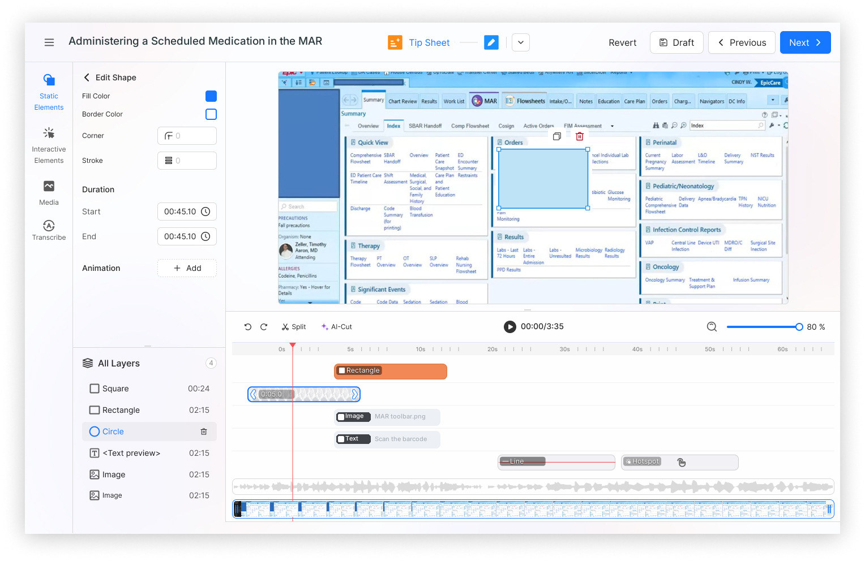
Task: Expand the dropdown beside the edit icon
Action: pyautogui.click(x=521, y=42)
